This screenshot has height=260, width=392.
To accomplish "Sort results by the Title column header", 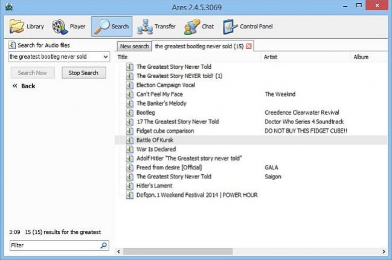I will (x=188, y=57).
